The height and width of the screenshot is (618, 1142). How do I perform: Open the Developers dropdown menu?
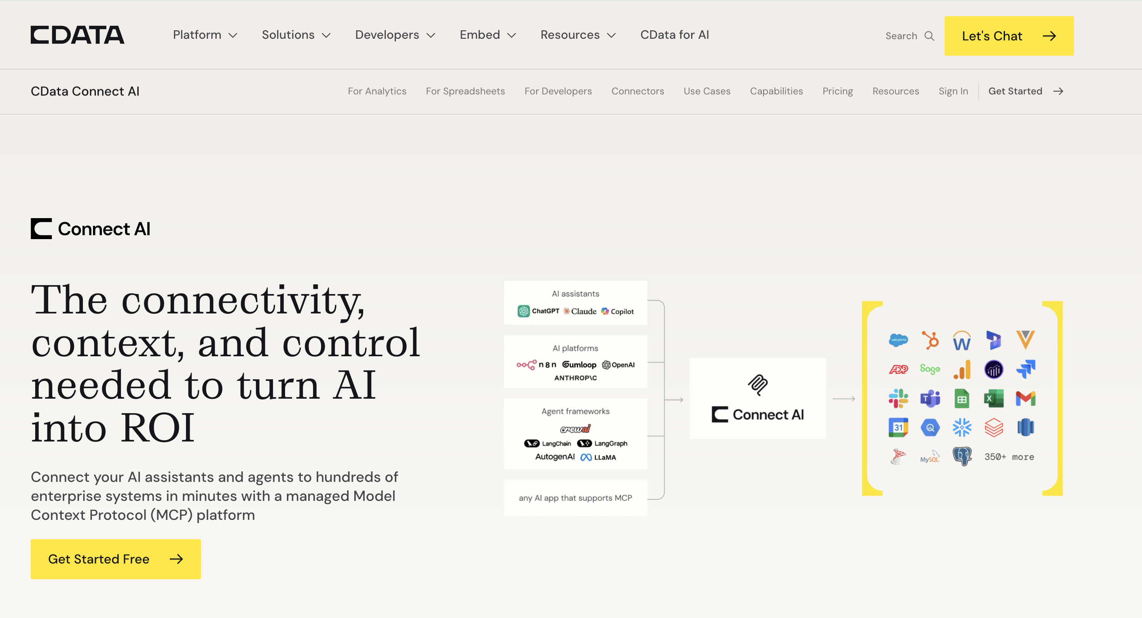[395, 35]
